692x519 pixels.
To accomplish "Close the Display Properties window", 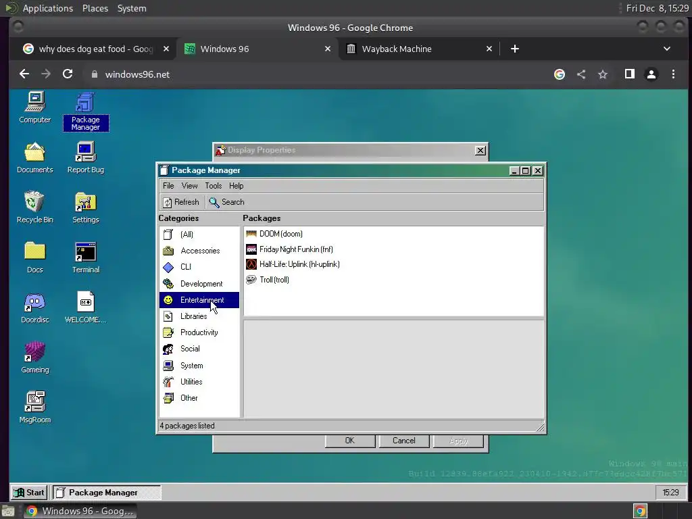I will [480, 151].
